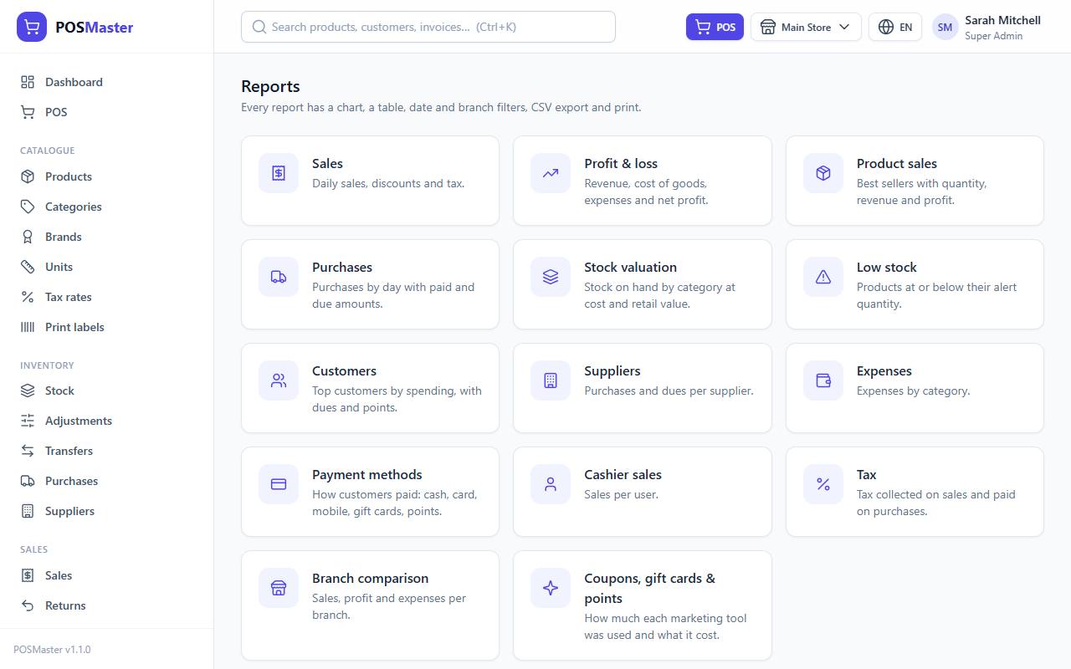Open the Low stock report title
The image size is (1071, 669).
[x=886, y=267]
